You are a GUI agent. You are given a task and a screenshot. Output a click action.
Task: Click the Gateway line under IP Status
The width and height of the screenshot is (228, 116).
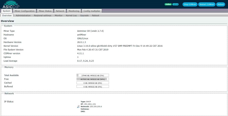point(85,109)
